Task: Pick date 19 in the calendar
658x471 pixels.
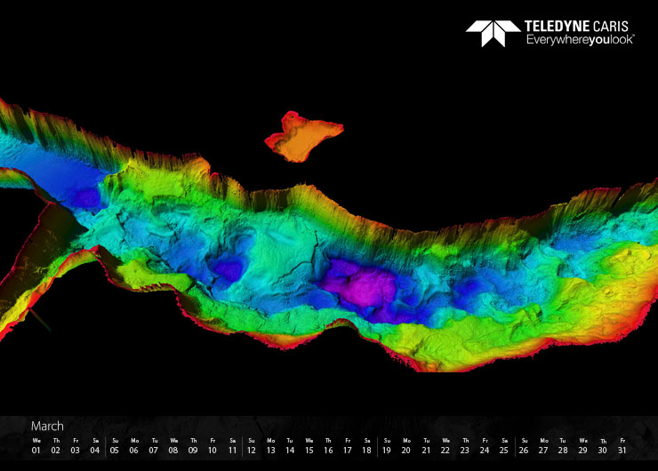Action: coord(387,450)
